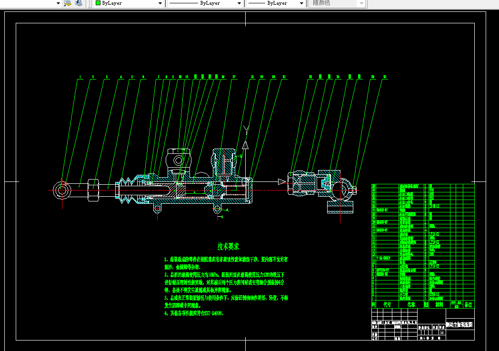Viewport: 499px width, 351px height.
Task: Expand the layer list dropdown arrow
Action: pos(58,3)
